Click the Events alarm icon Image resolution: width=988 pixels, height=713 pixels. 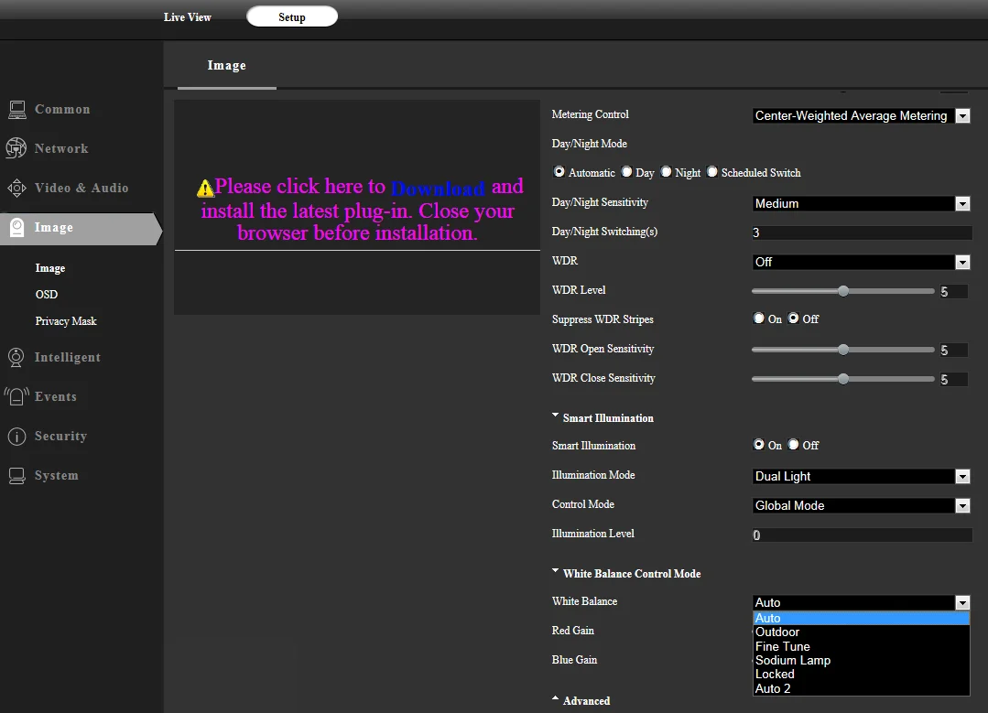[17, 396]
